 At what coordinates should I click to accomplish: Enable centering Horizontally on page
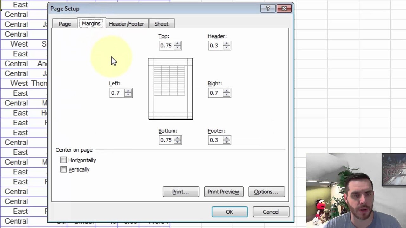(x=63, y=160)
